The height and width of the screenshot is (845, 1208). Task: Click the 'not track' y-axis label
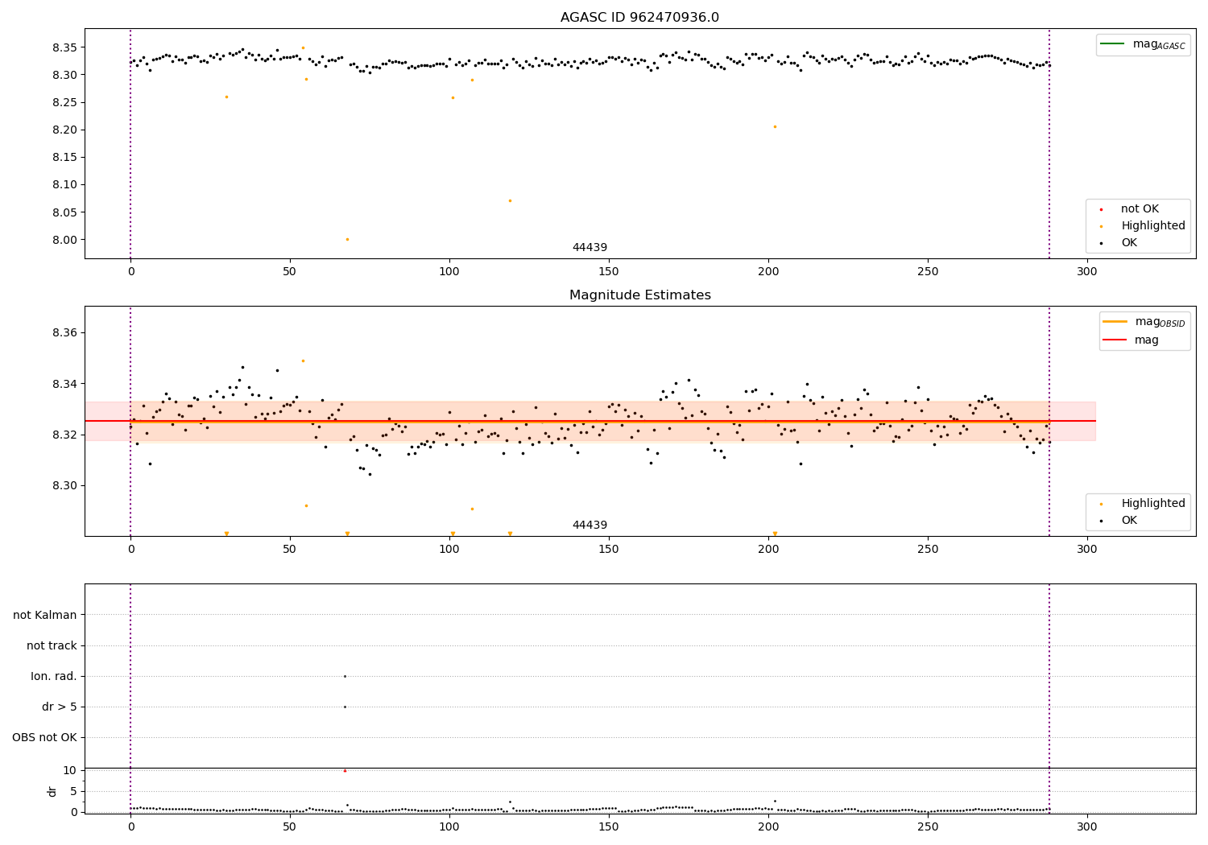click(x=52, y=646)
